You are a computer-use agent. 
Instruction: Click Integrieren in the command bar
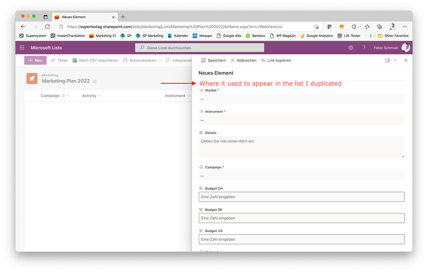pyautogui.click(x=179, y=60)
